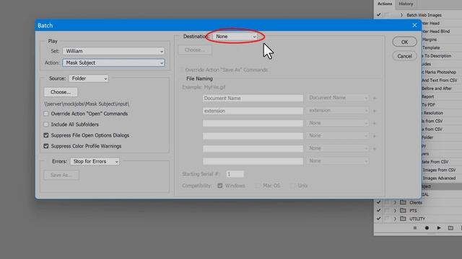Click the Source Choose... button
The image size is (462, 259).
[61, 92]
